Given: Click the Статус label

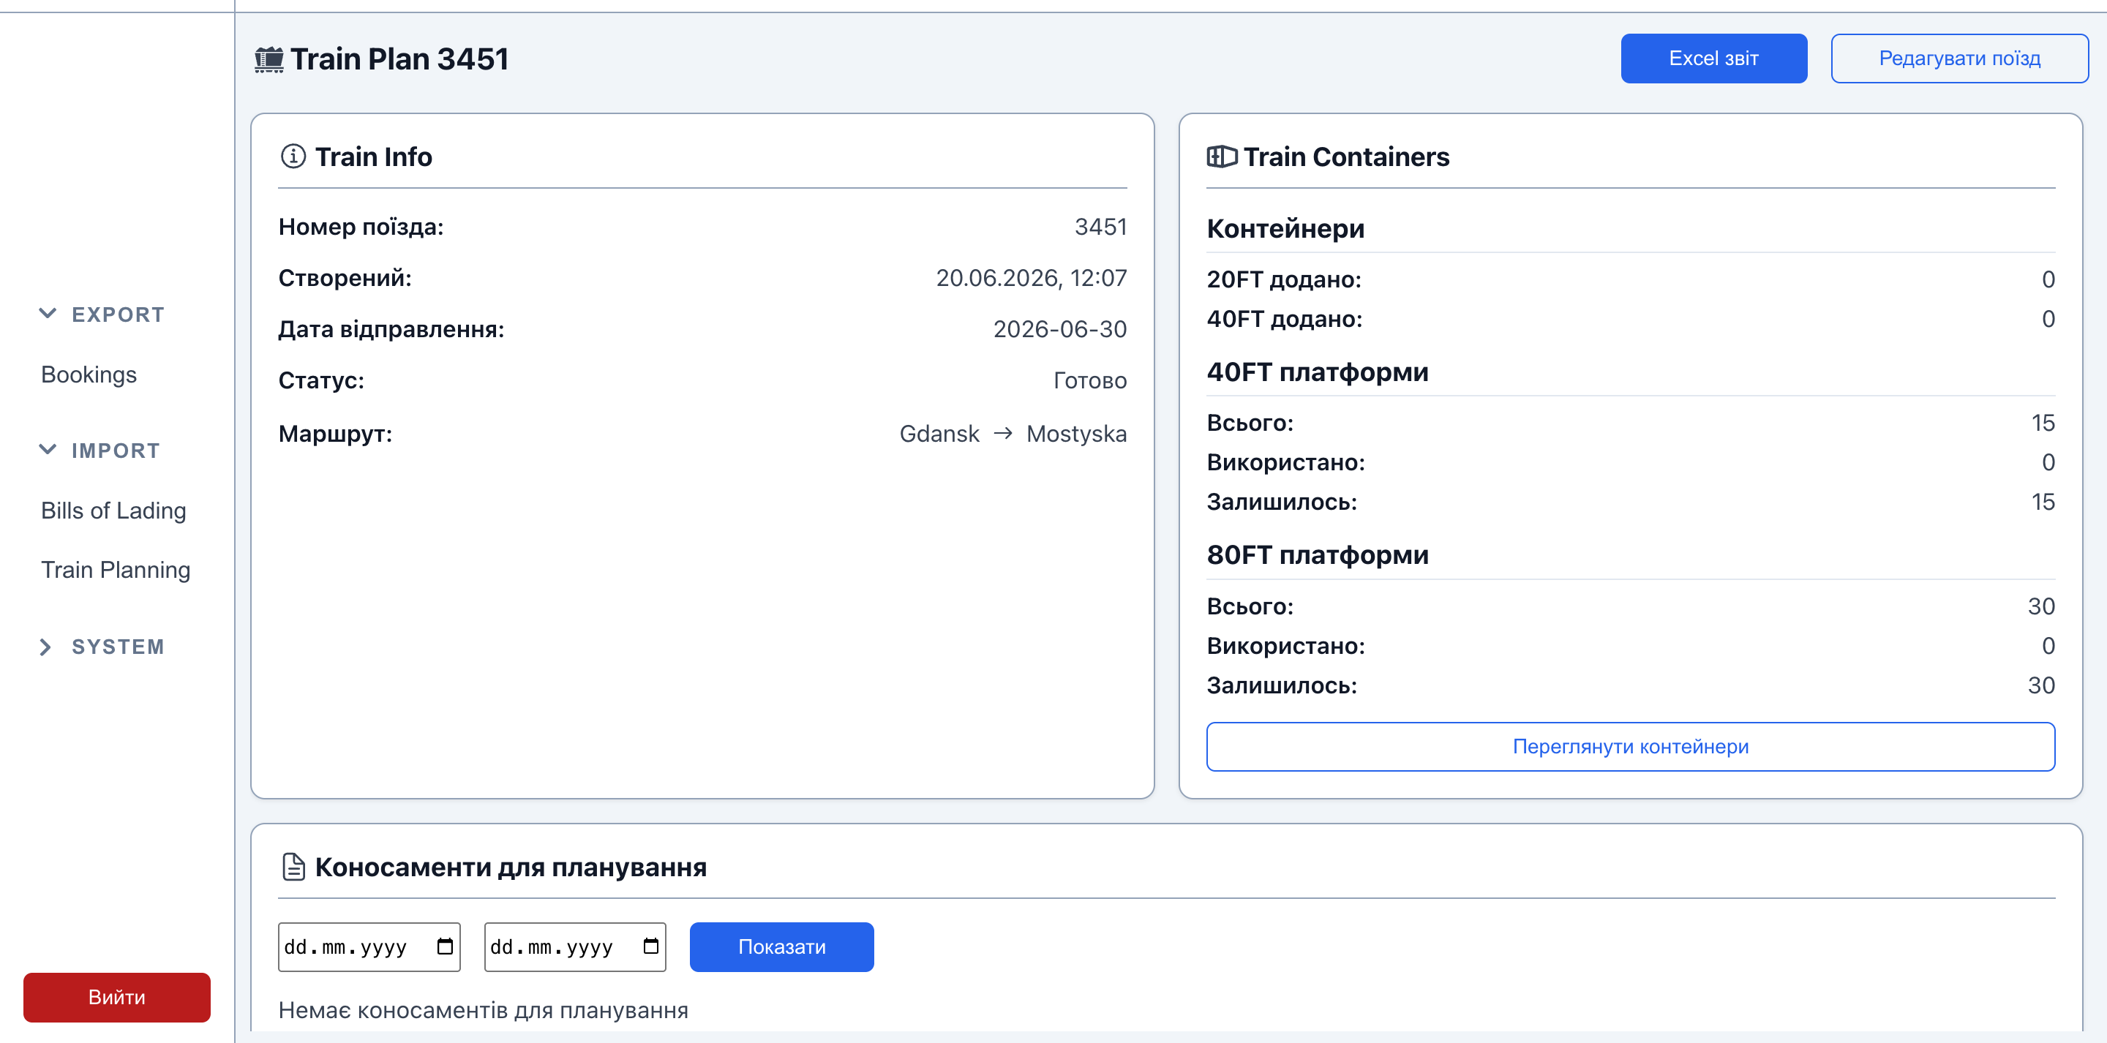Looking at the screenshot, I should [320, 380].
